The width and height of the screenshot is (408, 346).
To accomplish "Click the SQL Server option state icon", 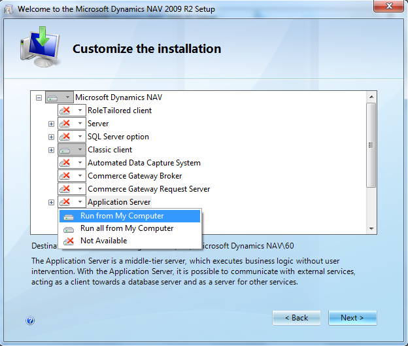I will pos(65,137).
